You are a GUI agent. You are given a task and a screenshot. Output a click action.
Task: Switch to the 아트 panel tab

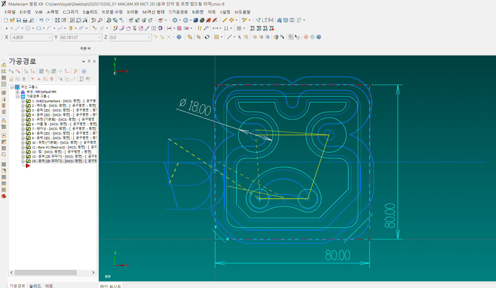tap(49, 286)
